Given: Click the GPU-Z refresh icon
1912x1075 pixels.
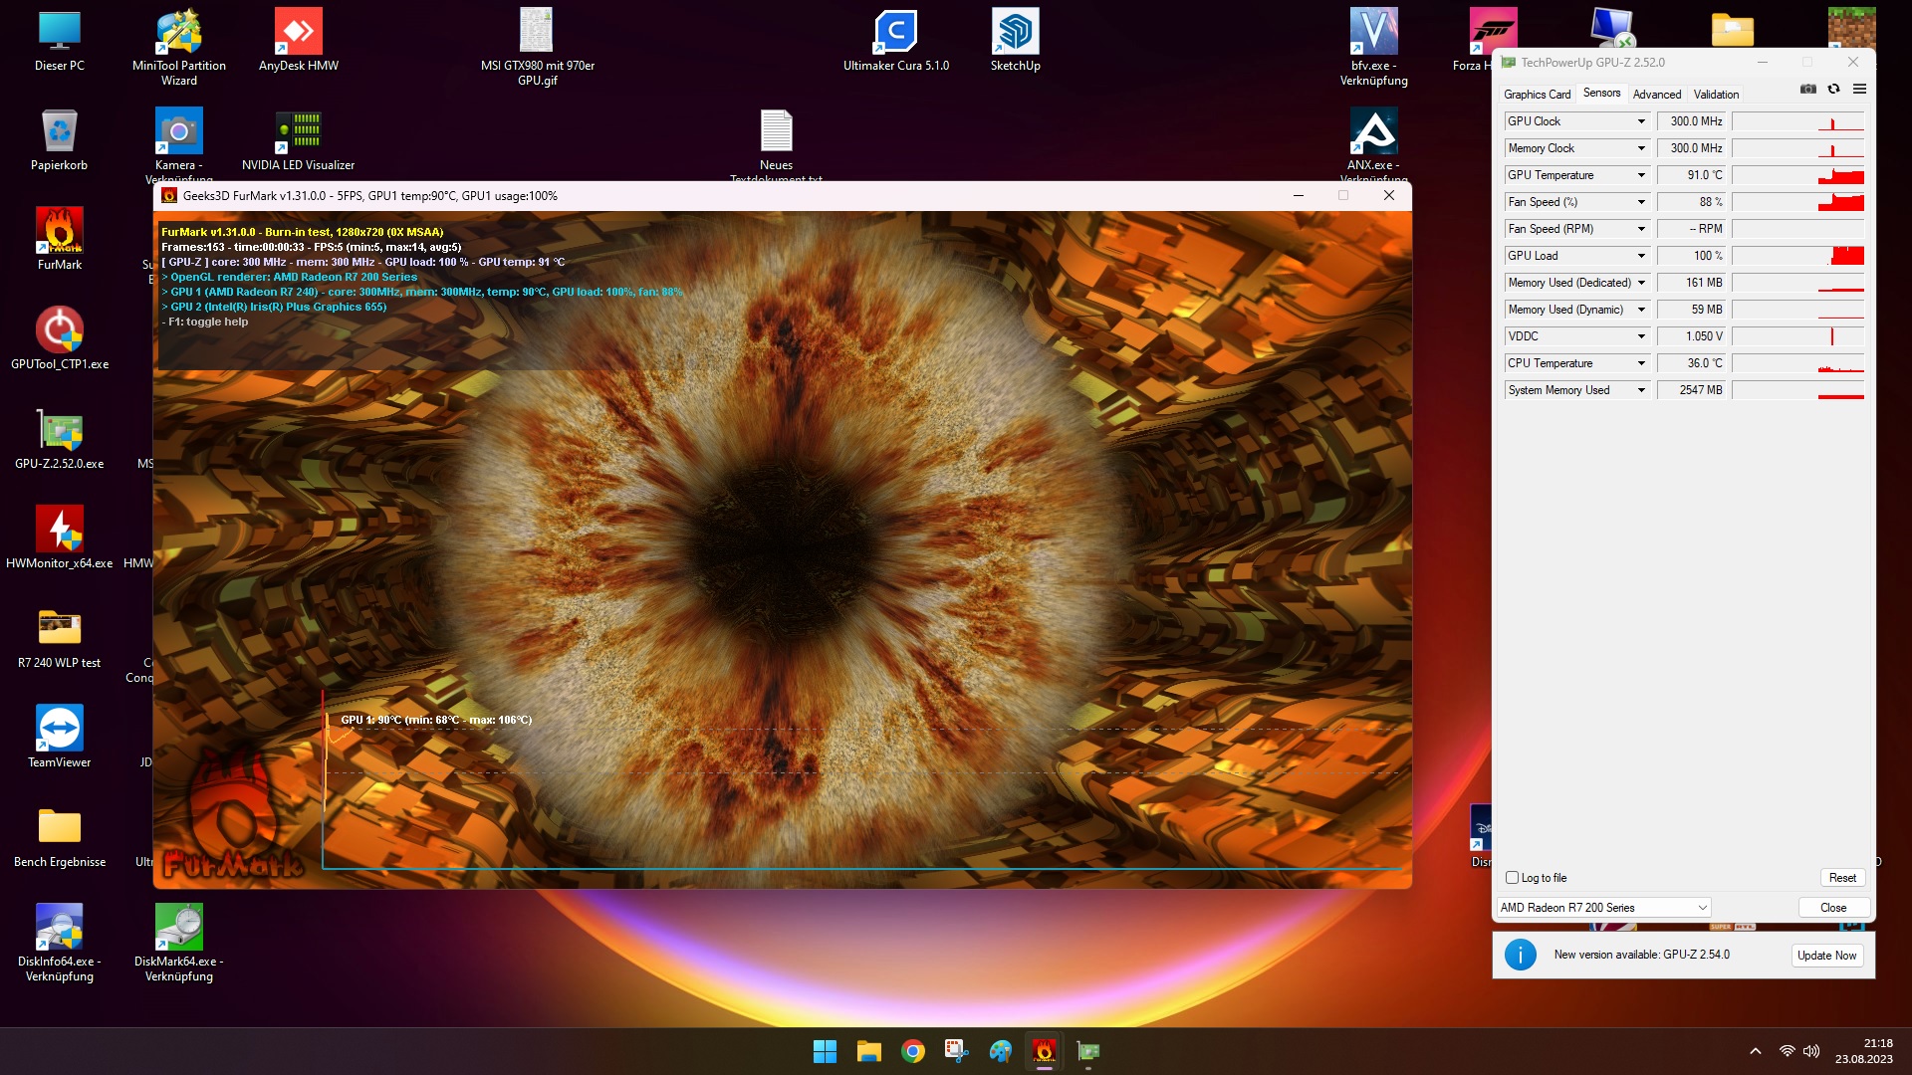Looking at the screenshot, I should click(1833, 90).
